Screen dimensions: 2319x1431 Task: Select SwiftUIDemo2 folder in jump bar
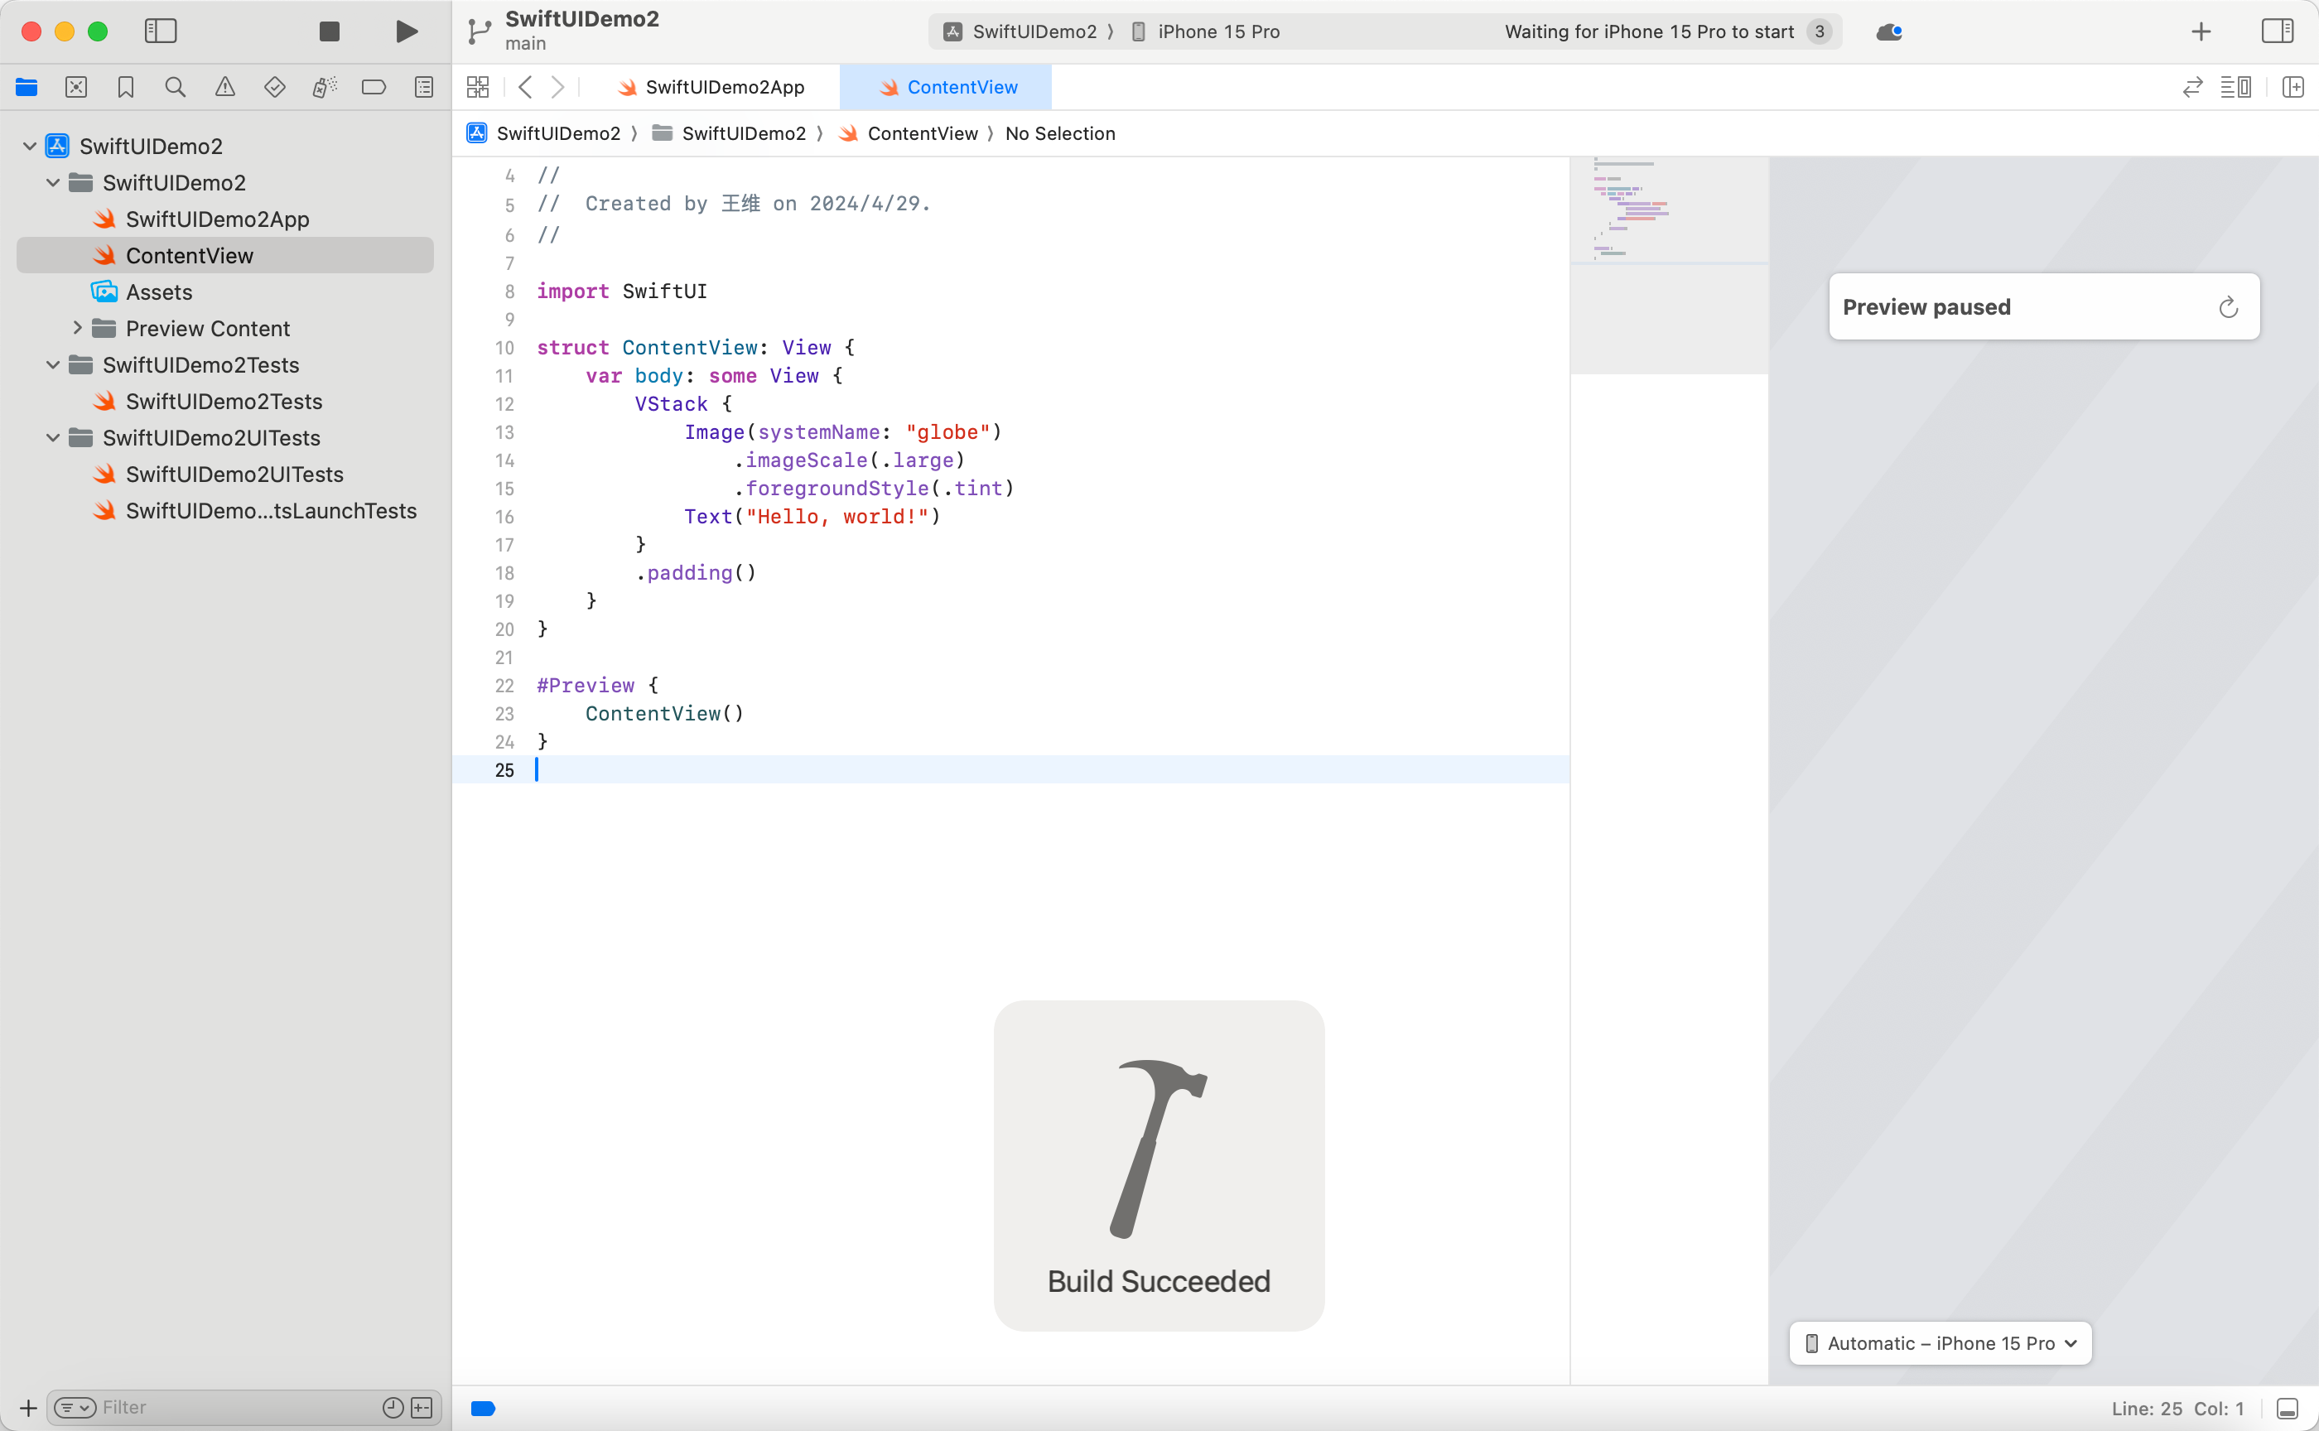click(x=730, y=133)
